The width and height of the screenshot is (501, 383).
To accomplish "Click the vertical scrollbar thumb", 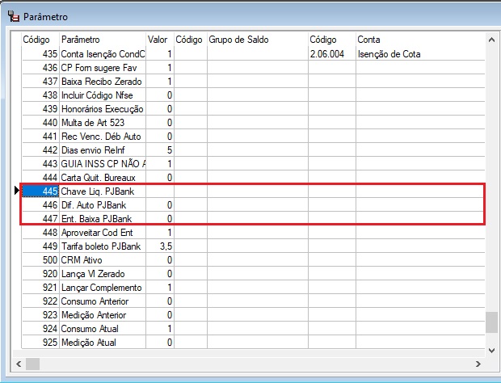I will [492, 322].
